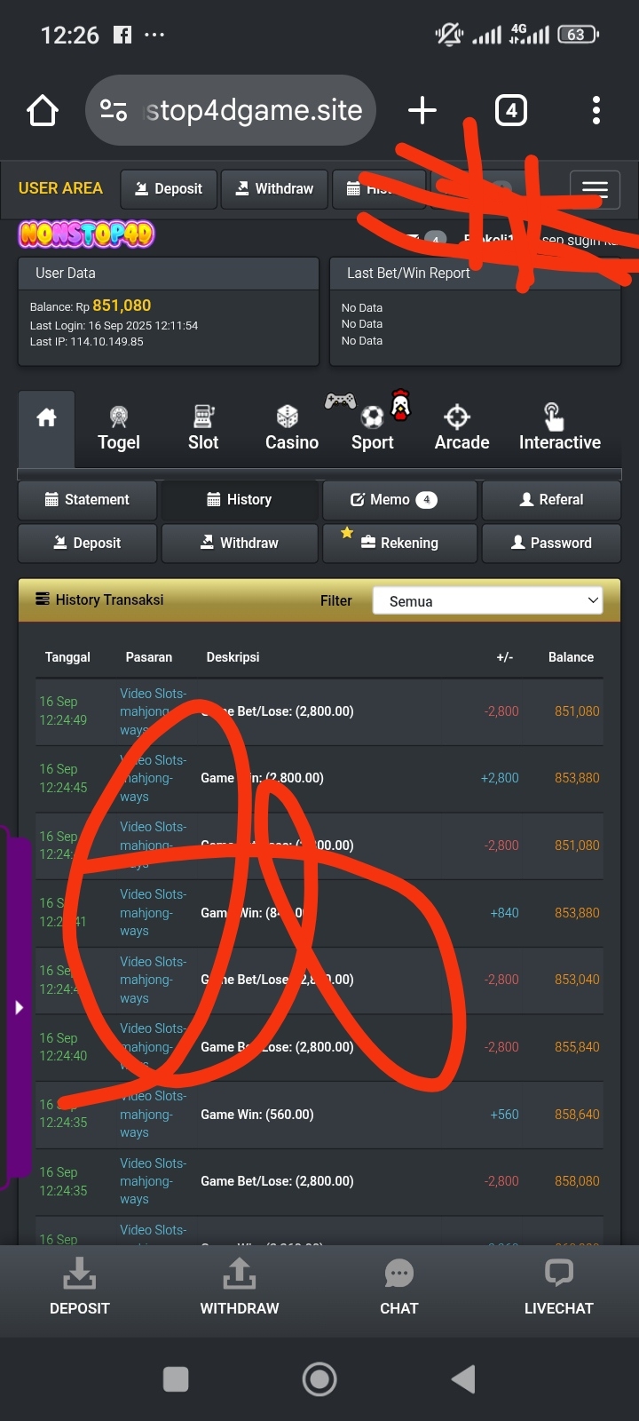The width and height of the screenshot is (639, 1421).
Task: Select the Sport soccer ball icon
Action: tap(373, 417)
